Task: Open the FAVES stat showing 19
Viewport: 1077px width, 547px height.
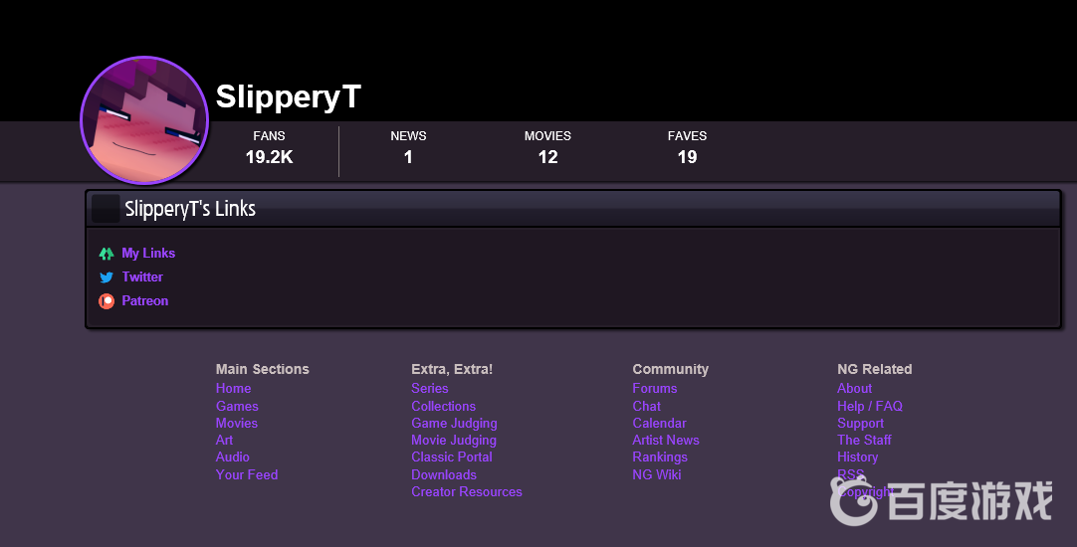Action: click(x=687, y=147)
